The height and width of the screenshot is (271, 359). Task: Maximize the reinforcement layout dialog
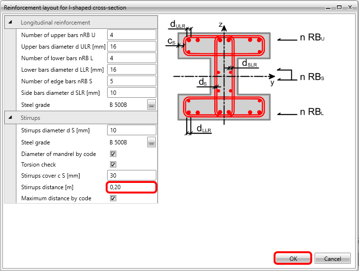(x=339, y=7)
